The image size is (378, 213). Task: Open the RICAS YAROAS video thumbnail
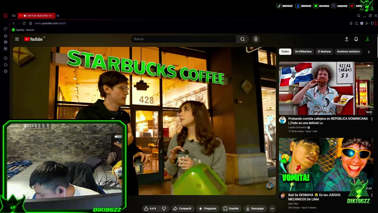(326, 88)
